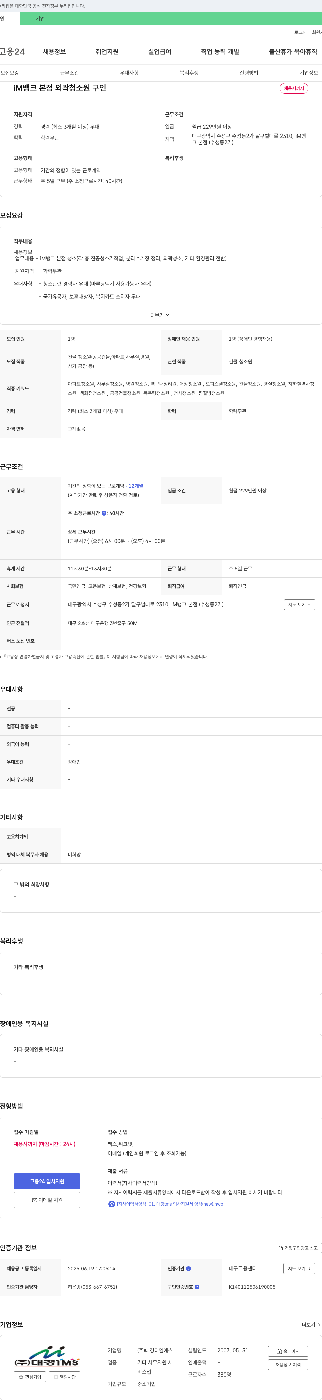Image resolution: width=322 pixels, height=1400 pixels.
Task: Download the 대경tms 입사지원서 양식 hwp file
Action: (170, 1204)
